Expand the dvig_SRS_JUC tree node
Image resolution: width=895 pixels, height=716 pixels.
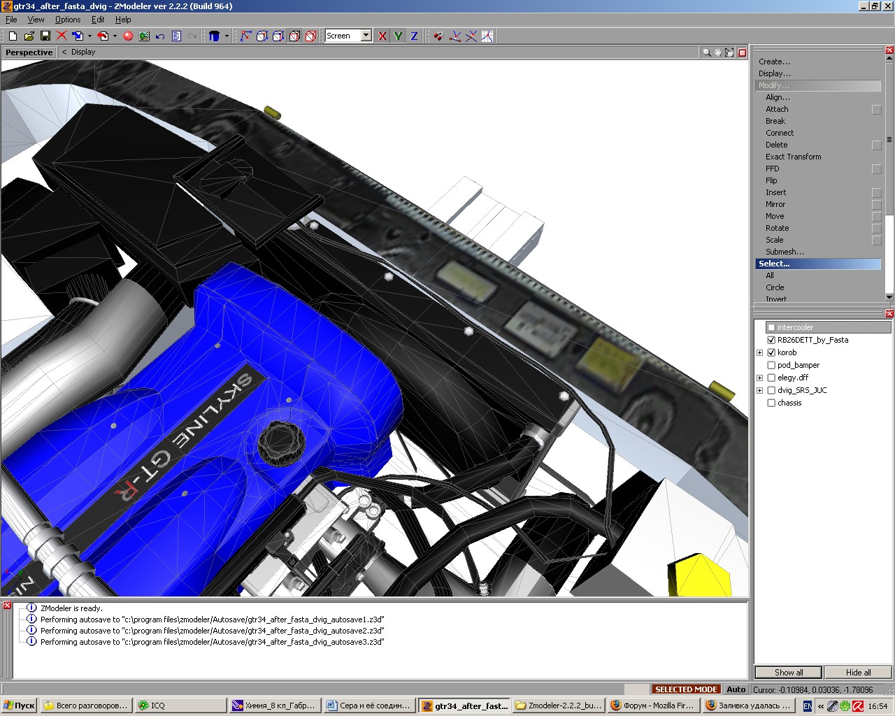point(760,390)
